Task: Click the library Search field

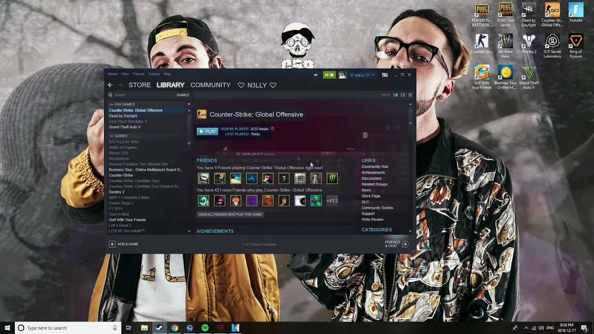Action: pyautogui.click(x=142, y=95)
